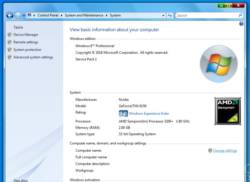The image size is (250, 182).
Task: Click the Windows orb logo image
Action: click(219, 64)
